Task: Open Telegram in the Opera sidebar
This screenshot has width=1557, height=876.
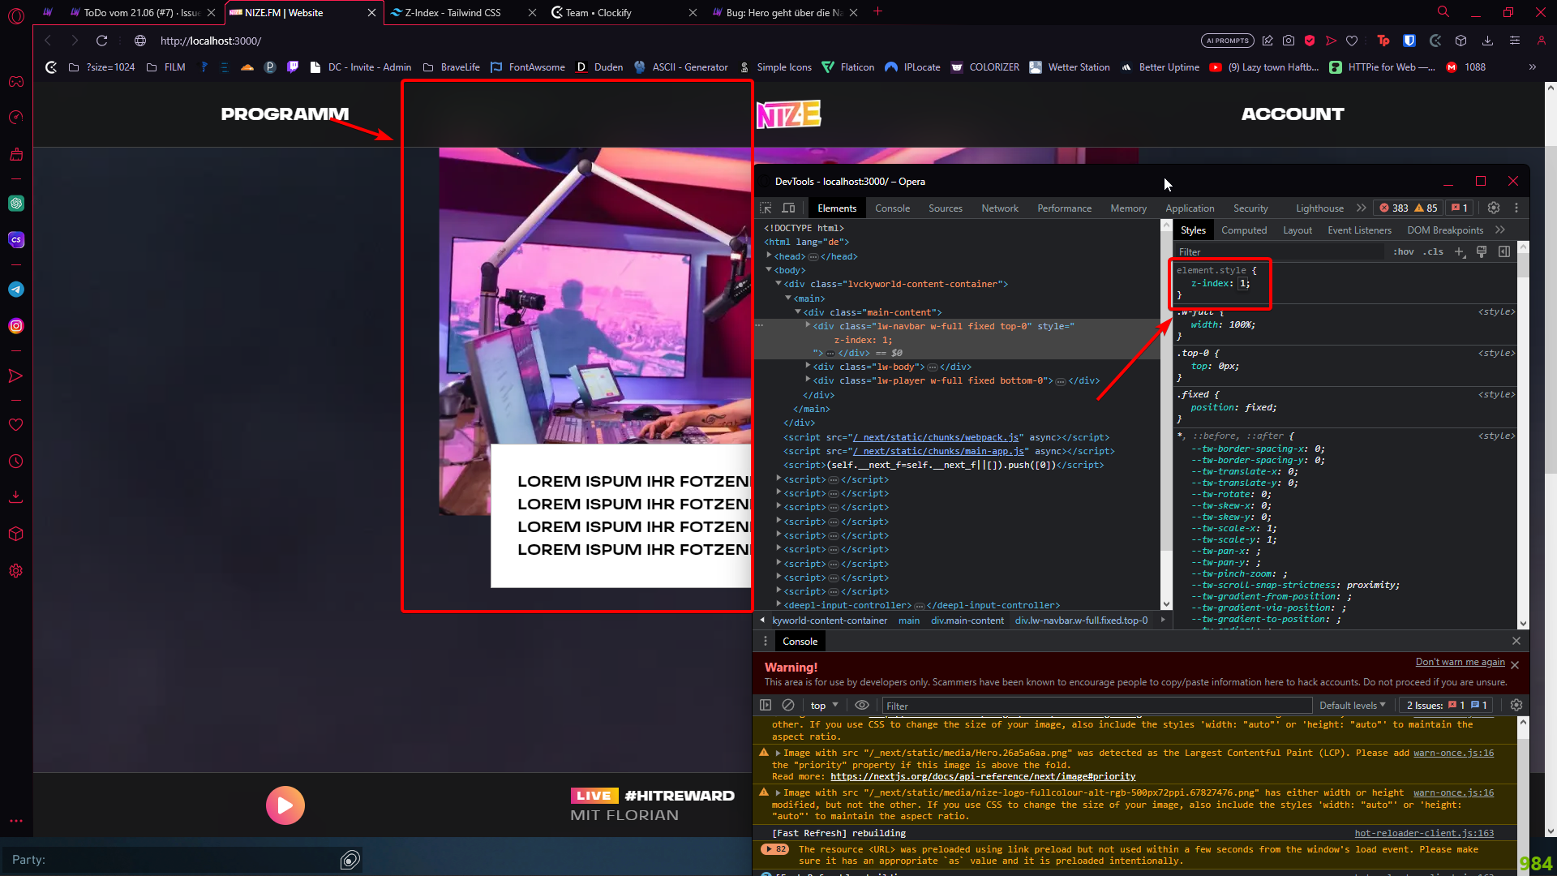Action: [x=16, y=290]
